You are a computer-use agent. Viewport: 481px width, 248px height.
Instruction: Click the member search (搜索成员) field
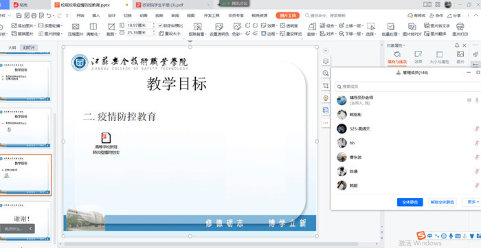pos(407,87)
